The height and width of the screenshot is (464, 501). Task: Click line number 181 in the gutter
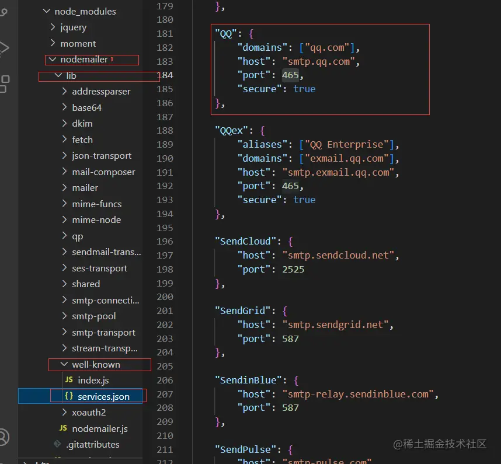pos(165,33)
